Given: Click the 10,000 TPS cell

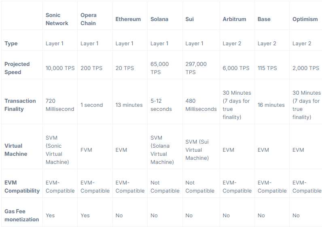Looking at the screenshot, I should pos(60,68).
